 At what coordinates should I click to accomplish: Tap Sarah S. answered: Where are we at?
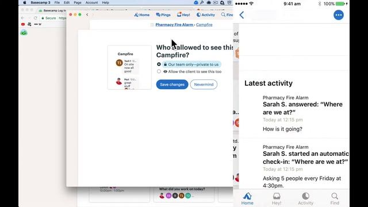pos(302,108)
